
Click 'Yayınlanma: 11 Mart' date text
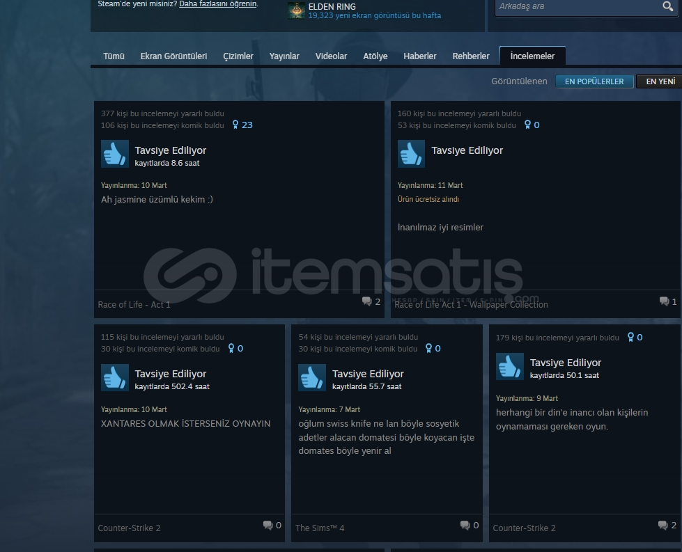(430, 185)
